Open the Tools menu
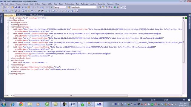 click(x=61, y=4)
